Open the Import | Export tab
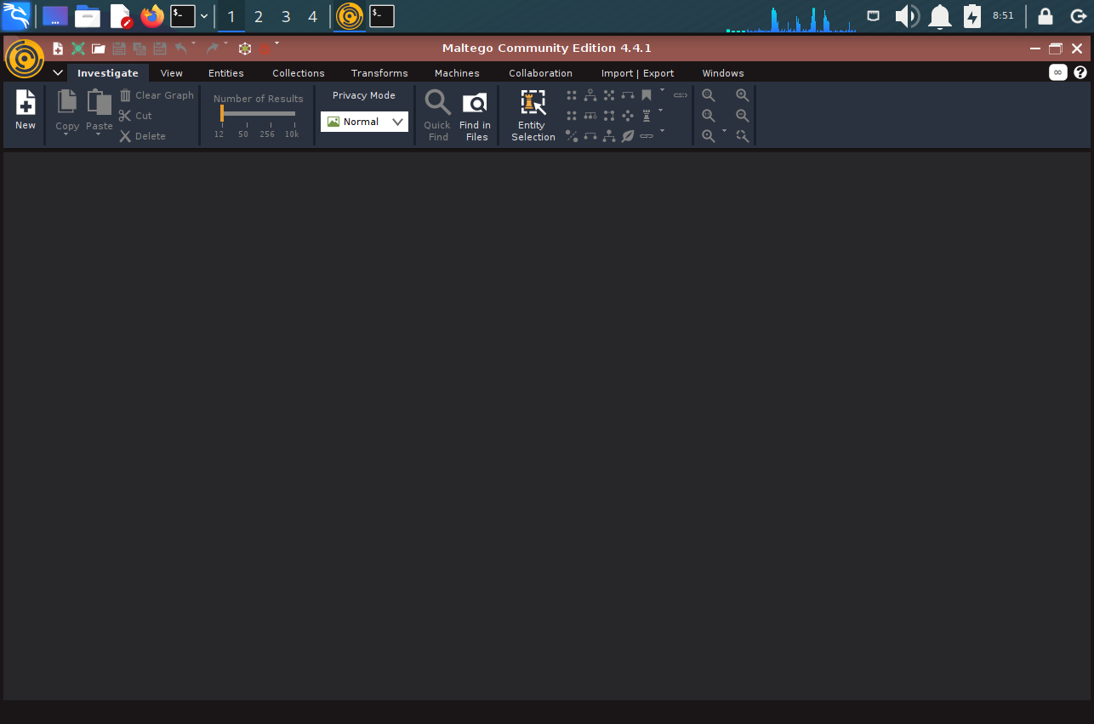This screenshot has width=1094, height=724. click(637, 73)
